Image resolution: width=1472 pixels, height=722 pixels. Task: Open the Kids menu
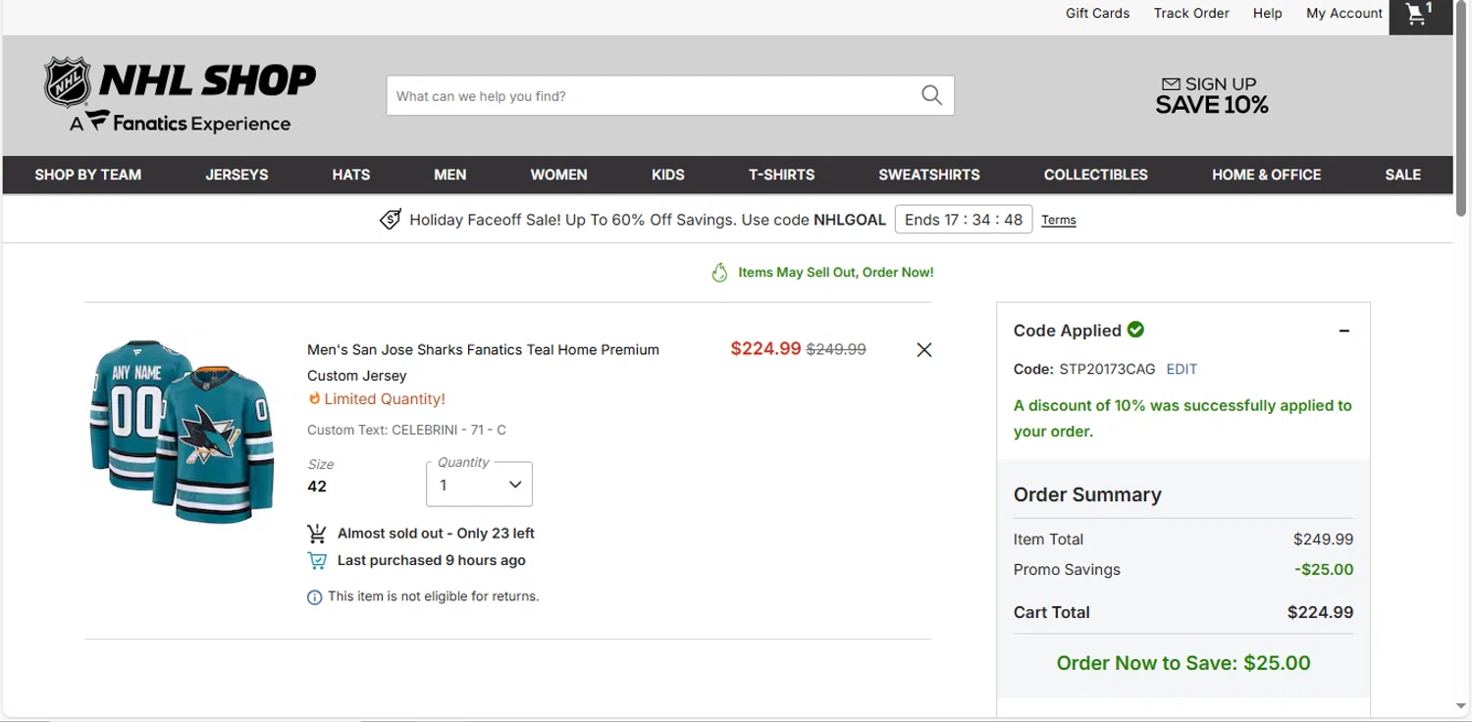coord(668,175)
